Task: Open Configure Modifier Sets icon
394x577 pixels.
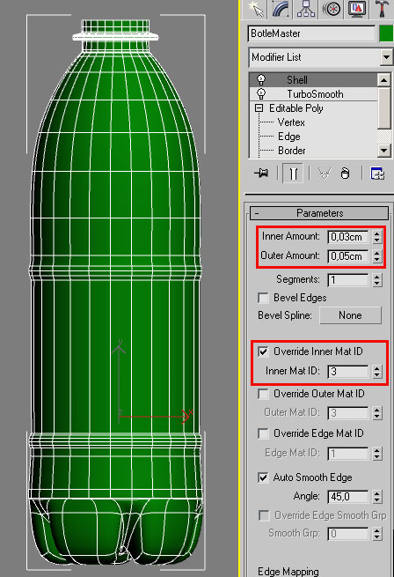Action: (x=377, y=173)
